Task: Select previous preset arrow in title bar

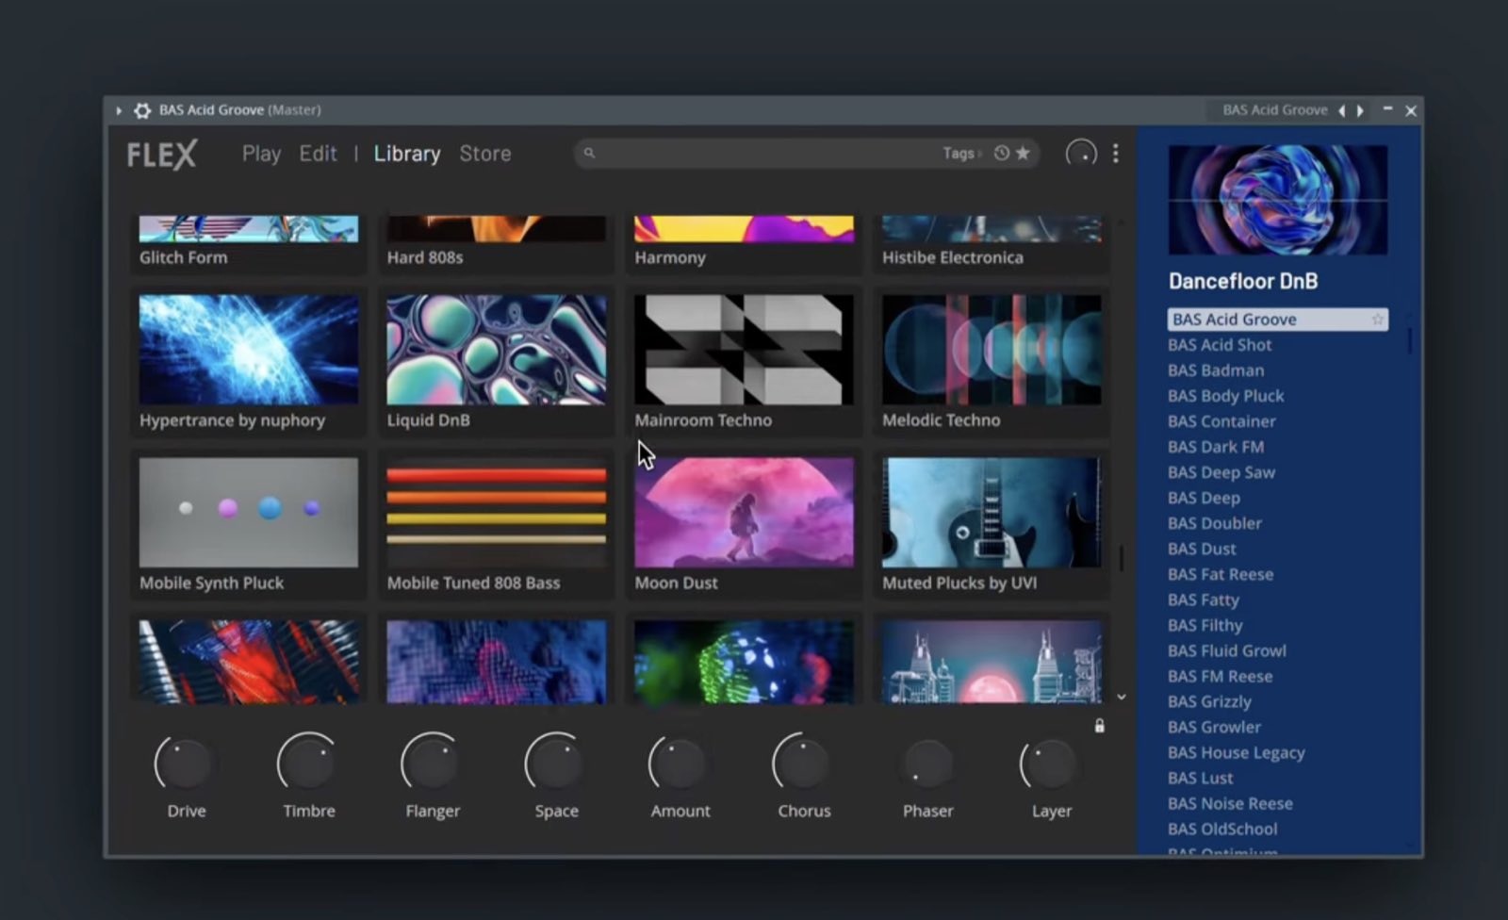Action: pos(1342,110)
